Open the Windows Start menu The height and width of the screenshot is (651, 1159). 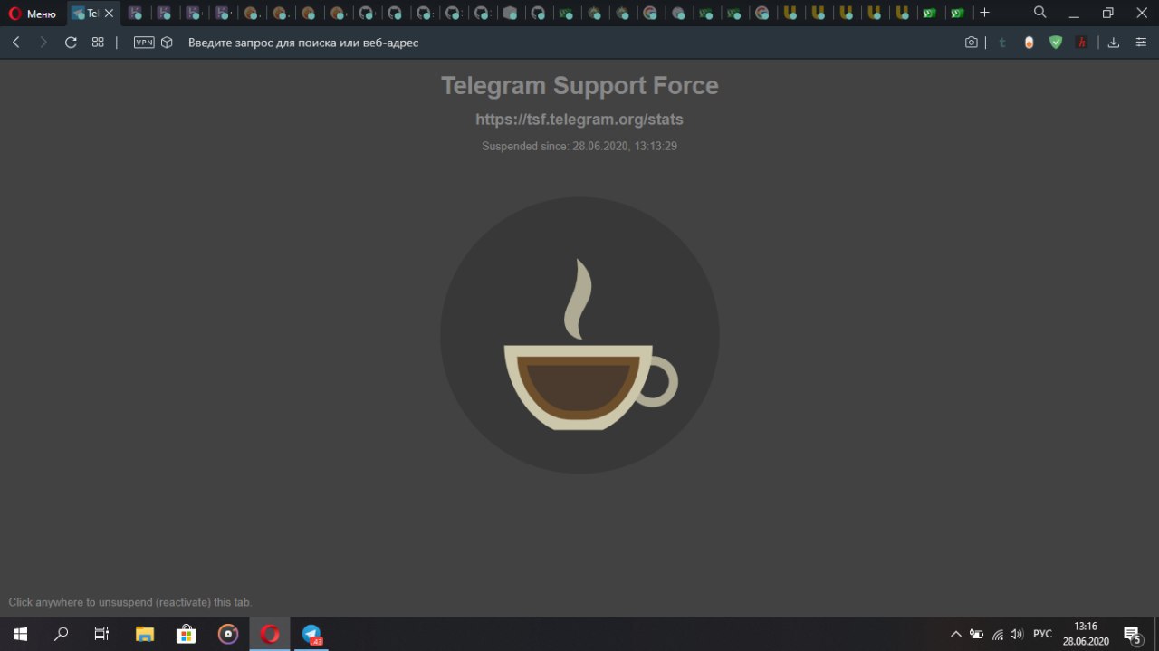[20, 634]
